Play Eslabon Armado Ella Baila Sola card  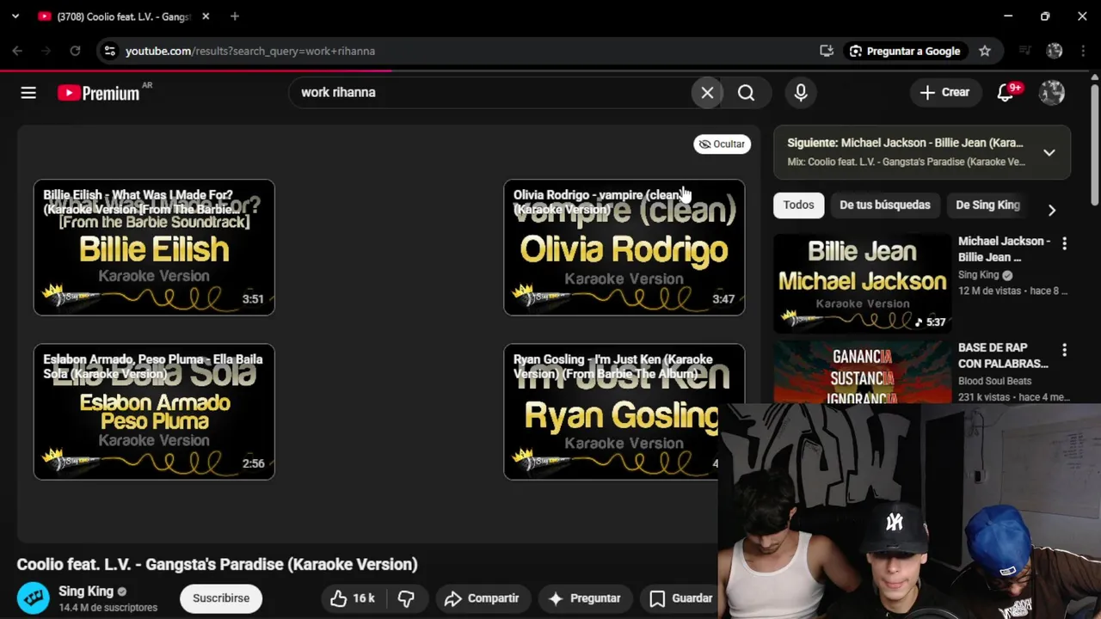154,412
